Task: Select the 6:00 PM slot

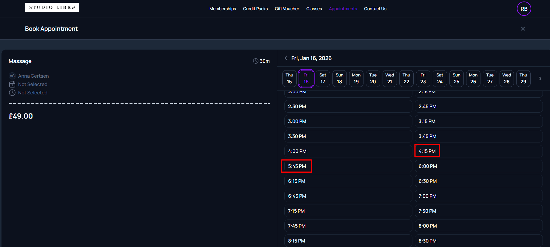Action: point(479,166)
